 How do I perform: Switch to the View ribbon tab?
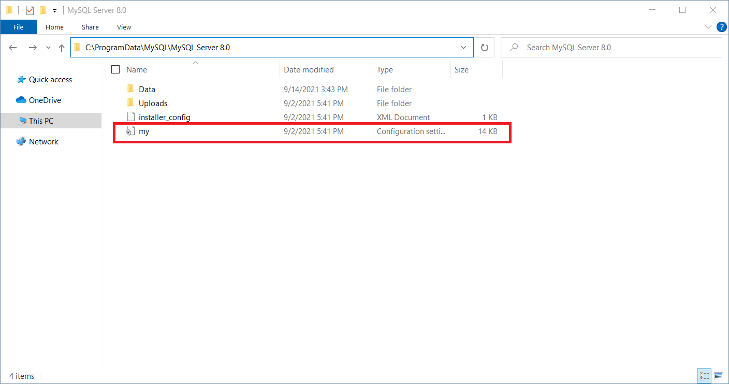click(x=124, y=27)
